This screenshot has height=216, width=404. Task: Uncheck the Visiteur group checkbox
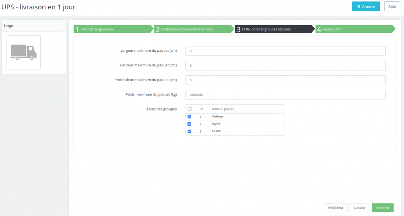click(x=189, y=116)
